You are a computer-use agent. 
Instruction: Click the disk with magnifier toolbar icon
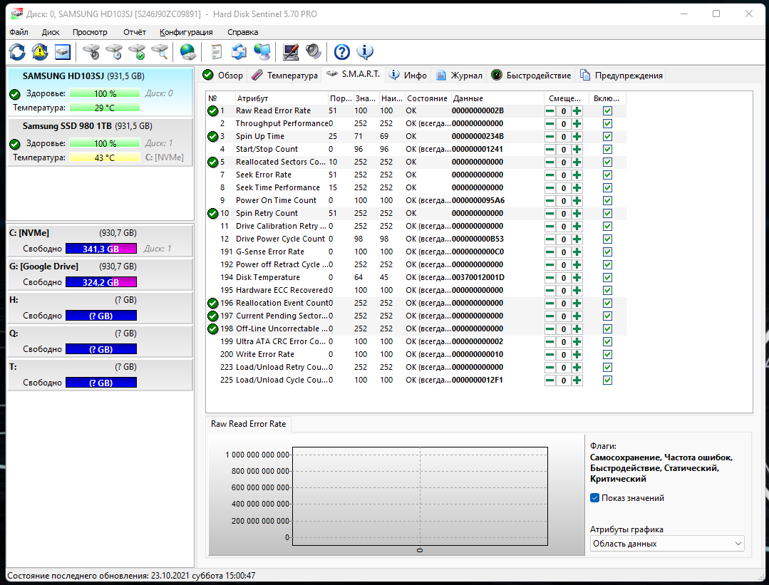tap(160, 52)
